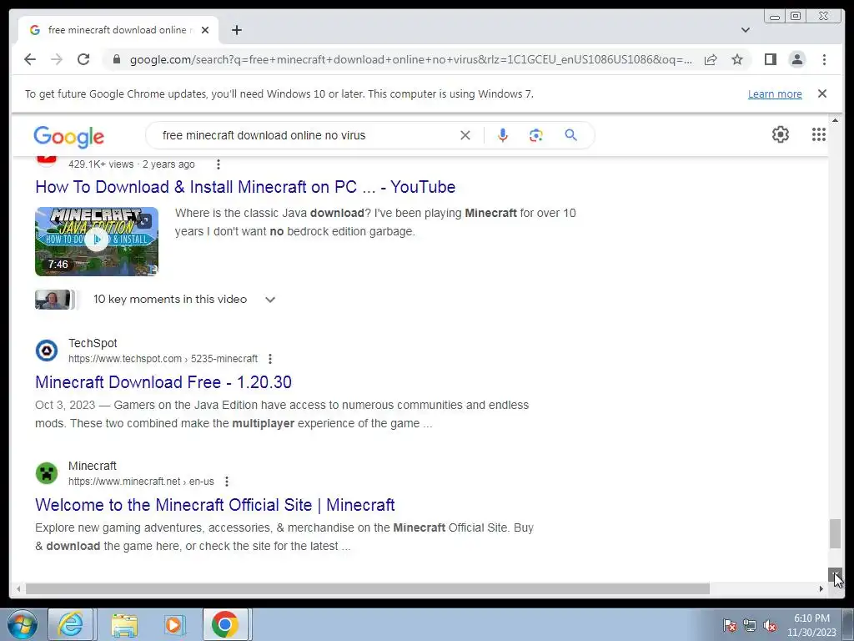Open Minecraft Download Free - 1.20.30 link

(x=163, y=382)
